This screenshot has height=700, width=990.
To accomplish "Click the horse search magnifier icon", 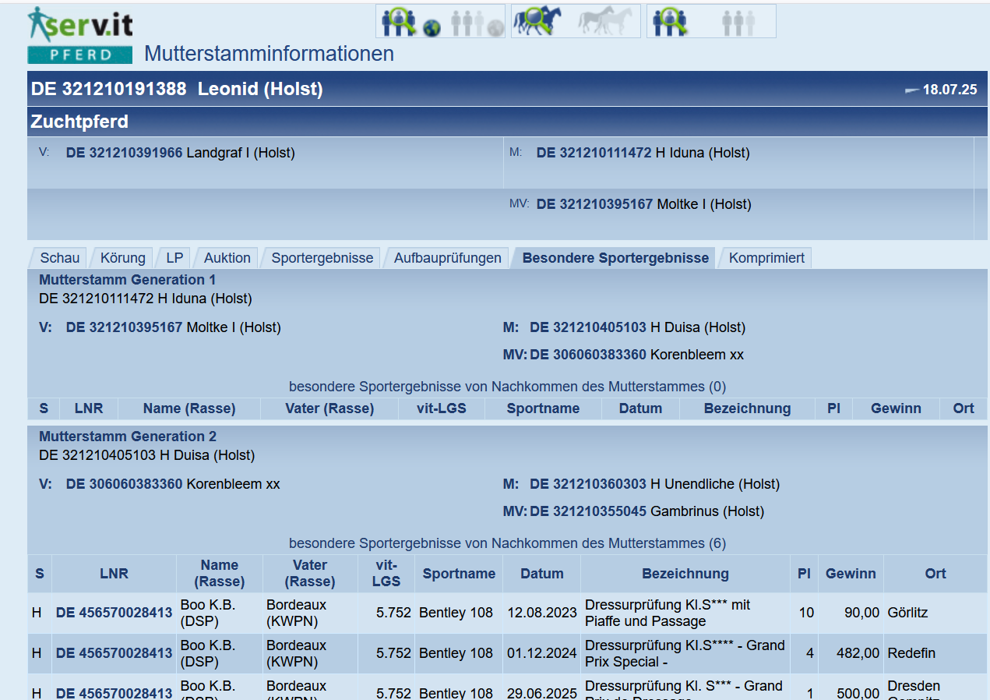I will point(538,22).
